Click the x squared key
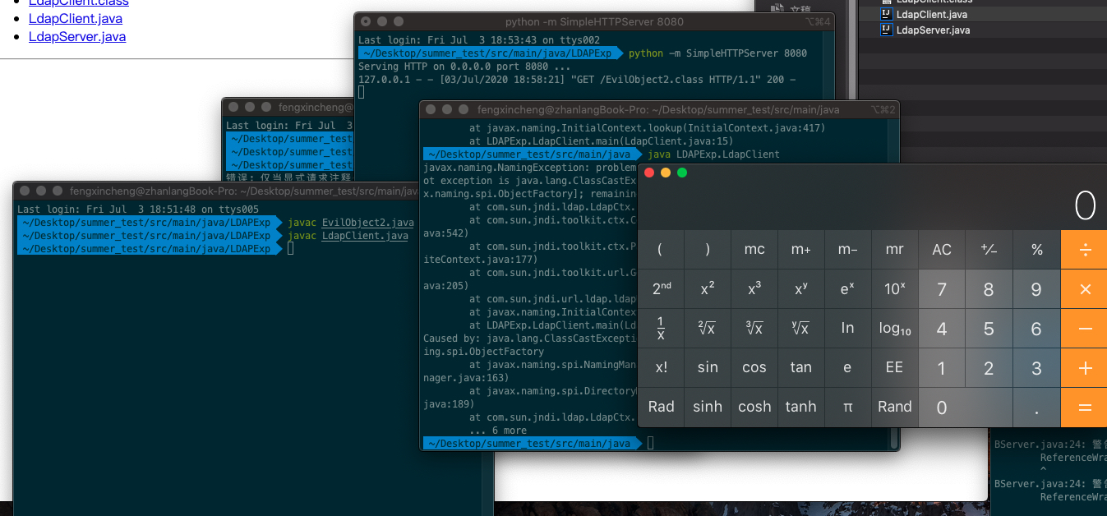 [x=708, y=289]
